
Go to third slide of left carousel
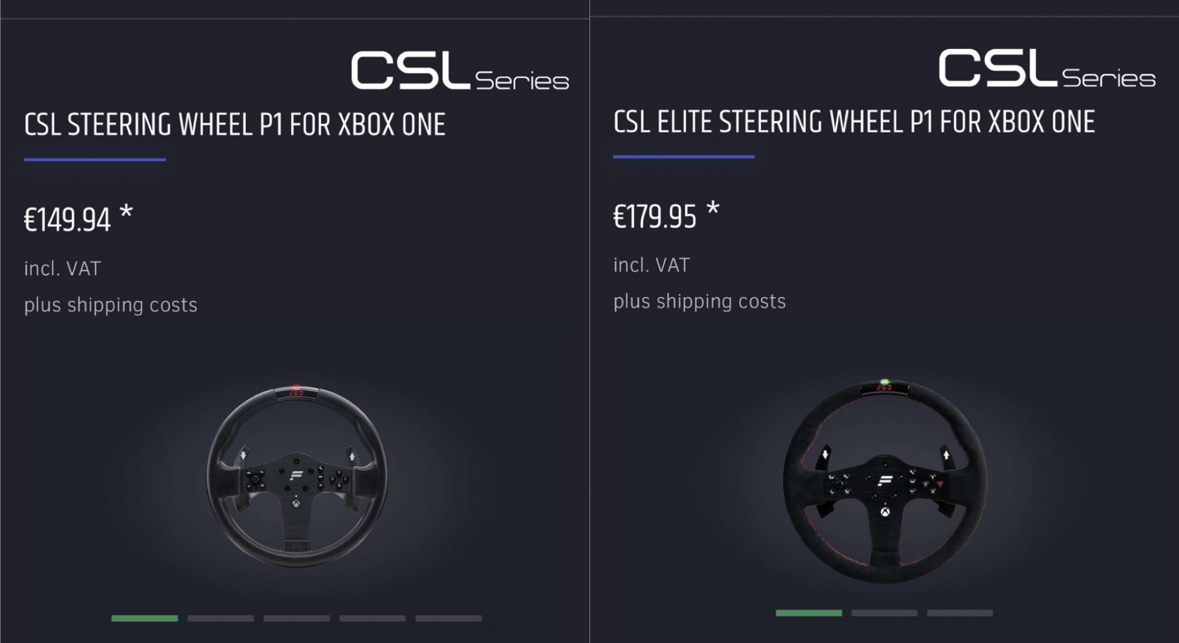point(297,618)
